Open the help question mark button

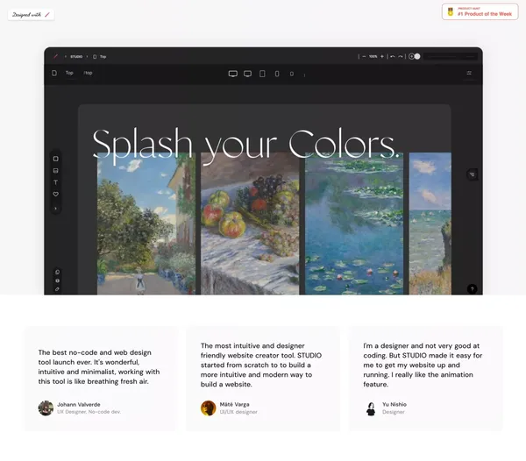click(x=472, y=289)
